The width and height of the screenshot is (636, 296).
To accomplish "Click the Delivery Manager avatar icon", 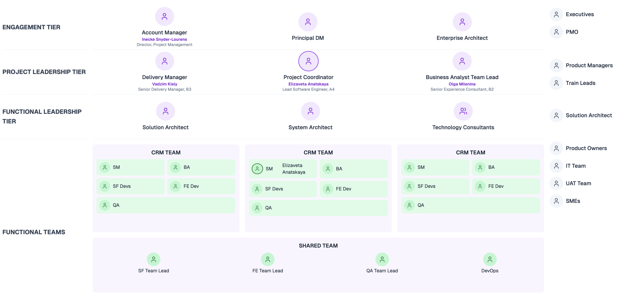I will [165, 61].
